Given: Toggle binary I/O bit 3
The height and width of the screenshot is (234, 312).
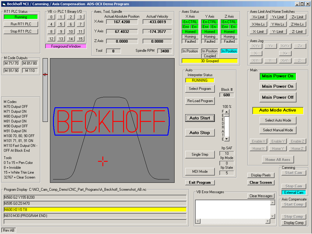Looking at the screenshot, I should coord(80,17).
